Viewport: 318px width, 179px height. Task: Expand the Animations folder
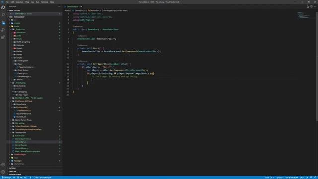[x=21, y=33]
